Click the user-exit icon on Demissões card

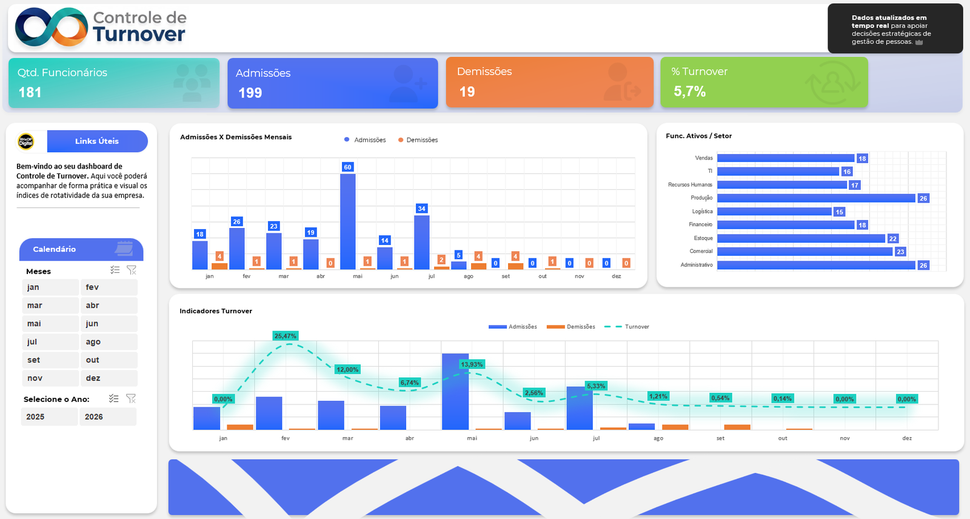(622, 82)
